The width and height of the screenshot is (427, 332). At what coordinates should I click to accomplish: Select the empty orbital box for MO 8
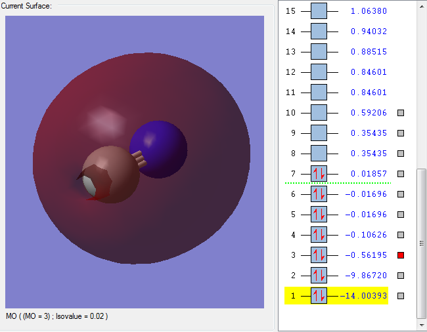coord(319,154)
